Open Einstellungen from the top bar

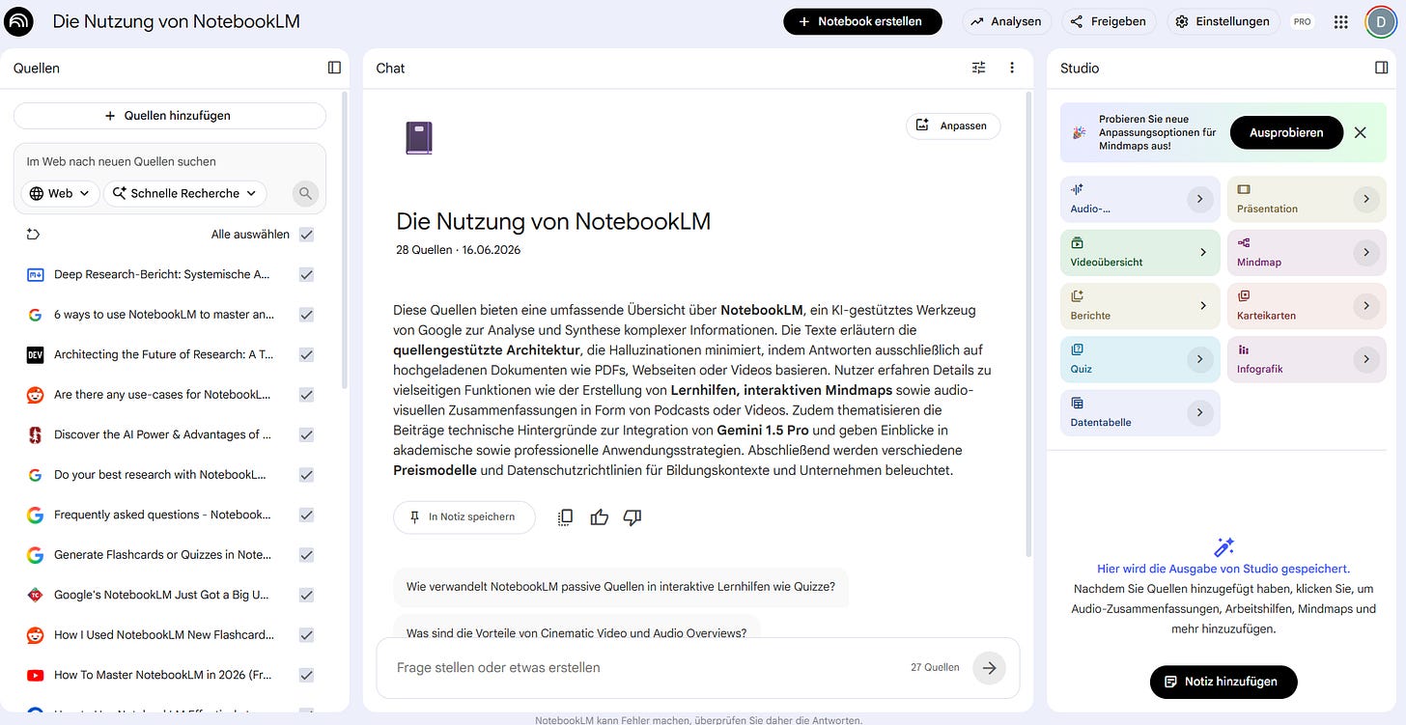coord(1224,21)
